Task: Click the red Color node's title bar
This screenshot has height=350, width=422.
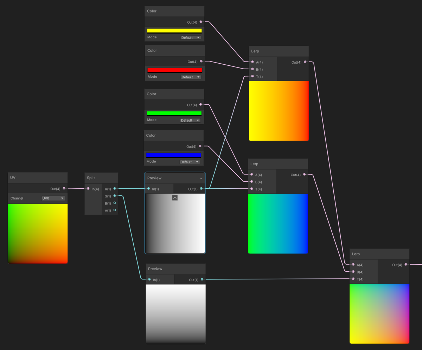Action: coord(175,51)
